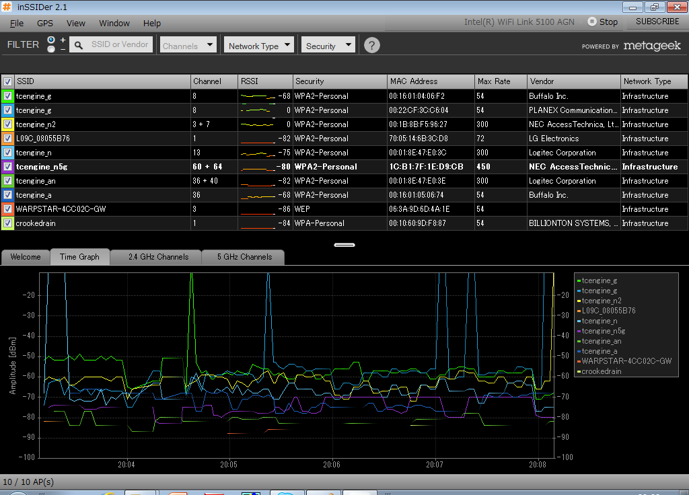Open the File menu

pos(17,24)
